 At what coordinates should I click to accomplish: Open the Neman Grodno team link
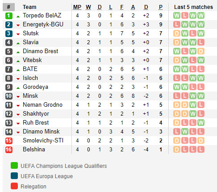(42, 105)
